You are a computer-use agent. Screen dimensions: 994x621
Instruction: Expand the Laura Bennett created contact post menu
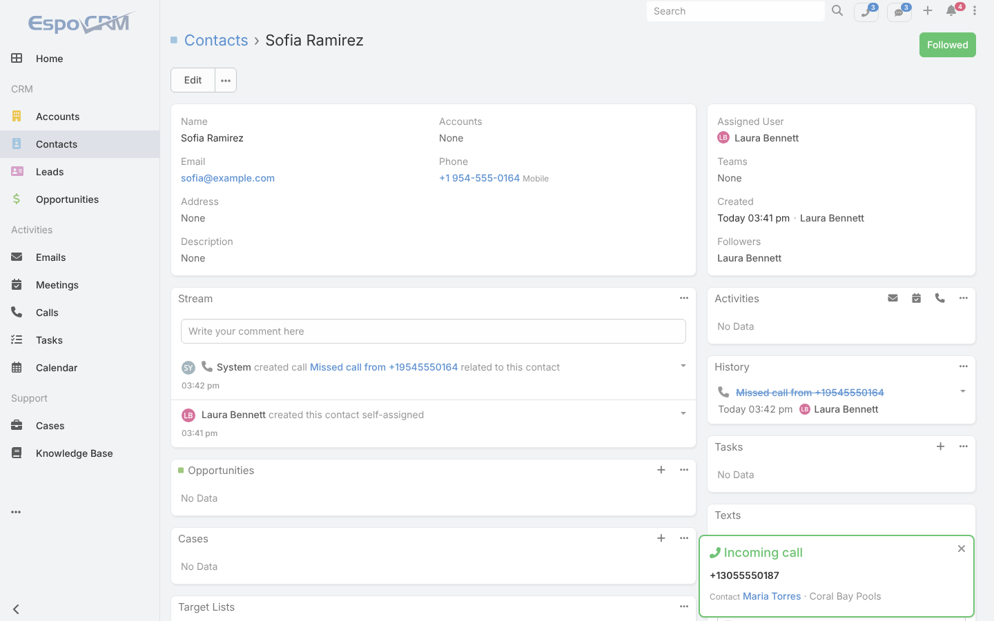coord(683,413)
